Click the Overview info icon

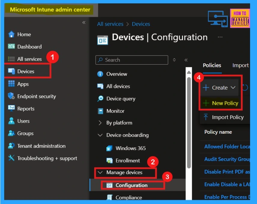pyautogui.click(x=100, y=74)
